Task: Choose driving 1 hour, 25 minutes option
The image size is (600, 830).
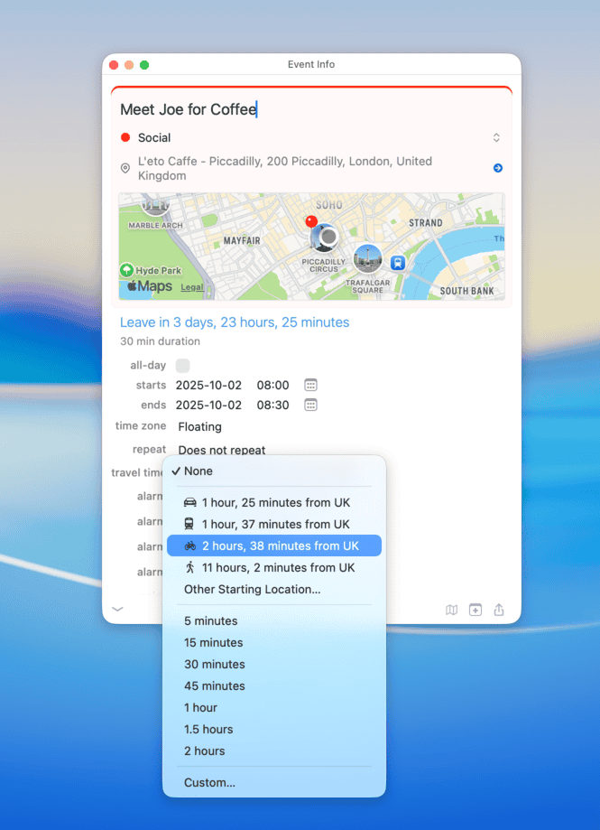Action: point(274,502)
